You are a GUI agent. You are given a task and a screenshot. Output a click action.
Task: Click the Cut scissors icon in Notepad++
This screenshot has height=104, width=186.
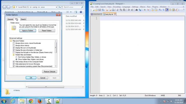(x=117, y=10)
